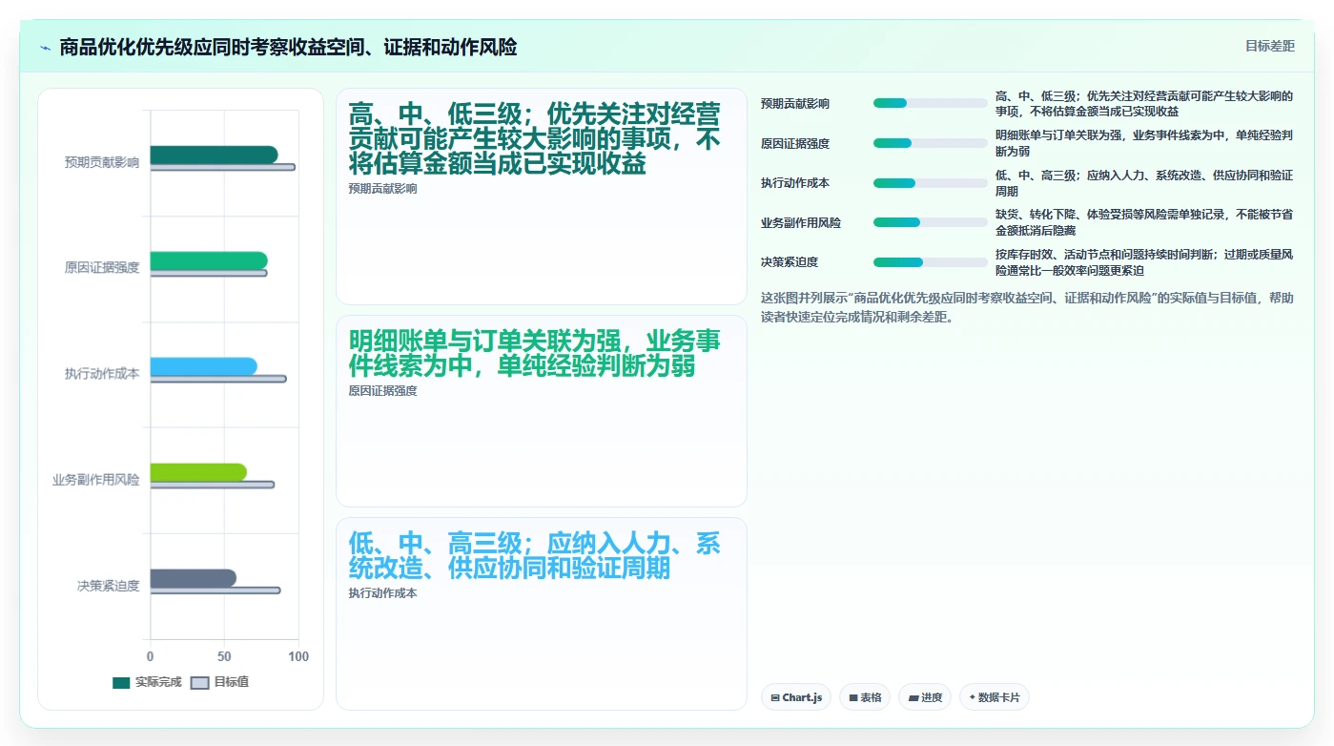The image size is (1334, 746).
Task: Click the 预期贡献影响 caption under the first card heading
Action: point(382,189)
